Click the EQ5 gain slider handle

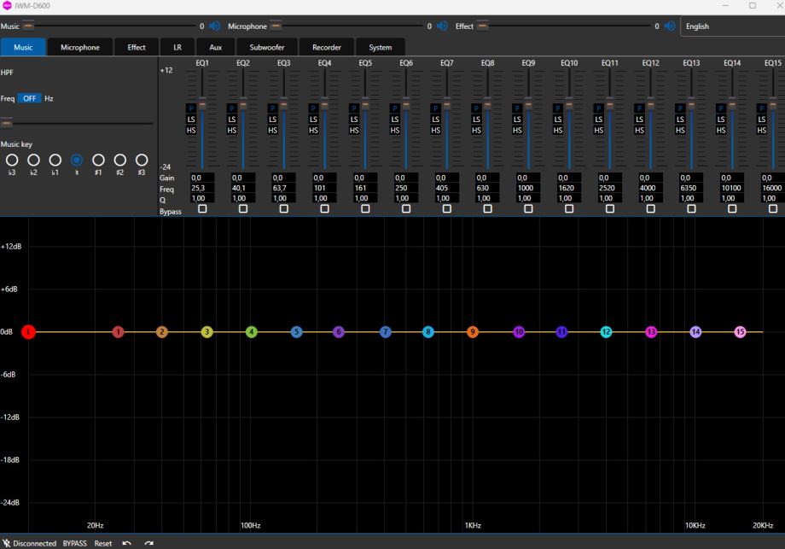click(x=365, y=105)
